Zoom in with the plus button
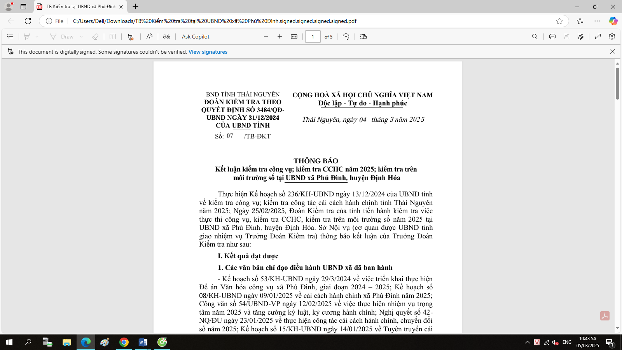Viewport: 622px width, 350px height. 280,37
